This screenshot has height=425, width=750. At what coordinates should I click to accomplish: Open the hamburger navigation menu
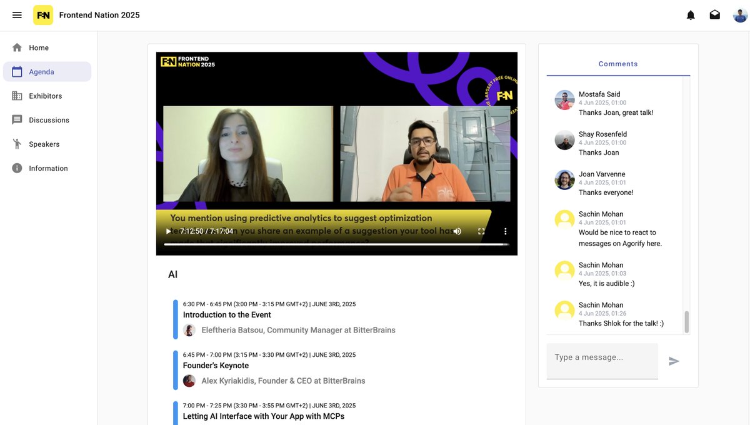[17, 15]
